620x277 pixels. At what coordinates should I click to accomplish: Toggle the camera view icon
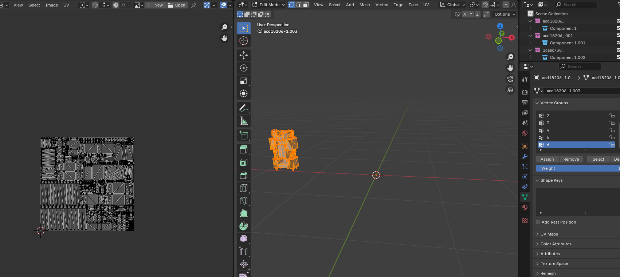tap(510, 79)
